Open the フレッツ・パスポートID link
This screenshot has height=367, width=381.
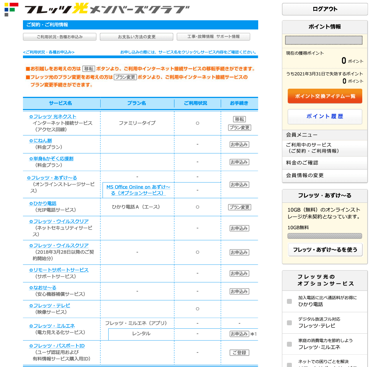pos(57,346)
